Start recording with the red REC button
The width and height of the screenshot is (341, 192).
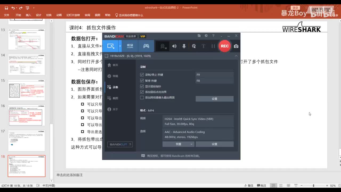pos(225,46)
